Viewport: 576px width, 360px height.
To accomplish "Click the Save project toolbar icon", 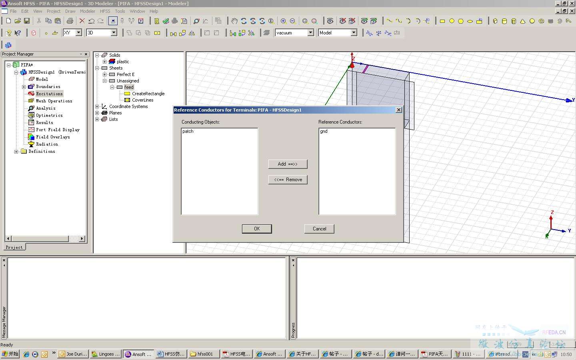I will [x=27, y=21].
